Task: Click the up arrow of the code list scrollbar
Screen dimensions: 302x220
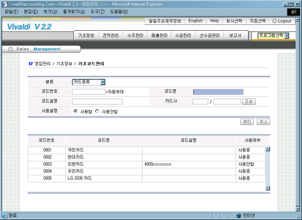Action: click(268, 149)
